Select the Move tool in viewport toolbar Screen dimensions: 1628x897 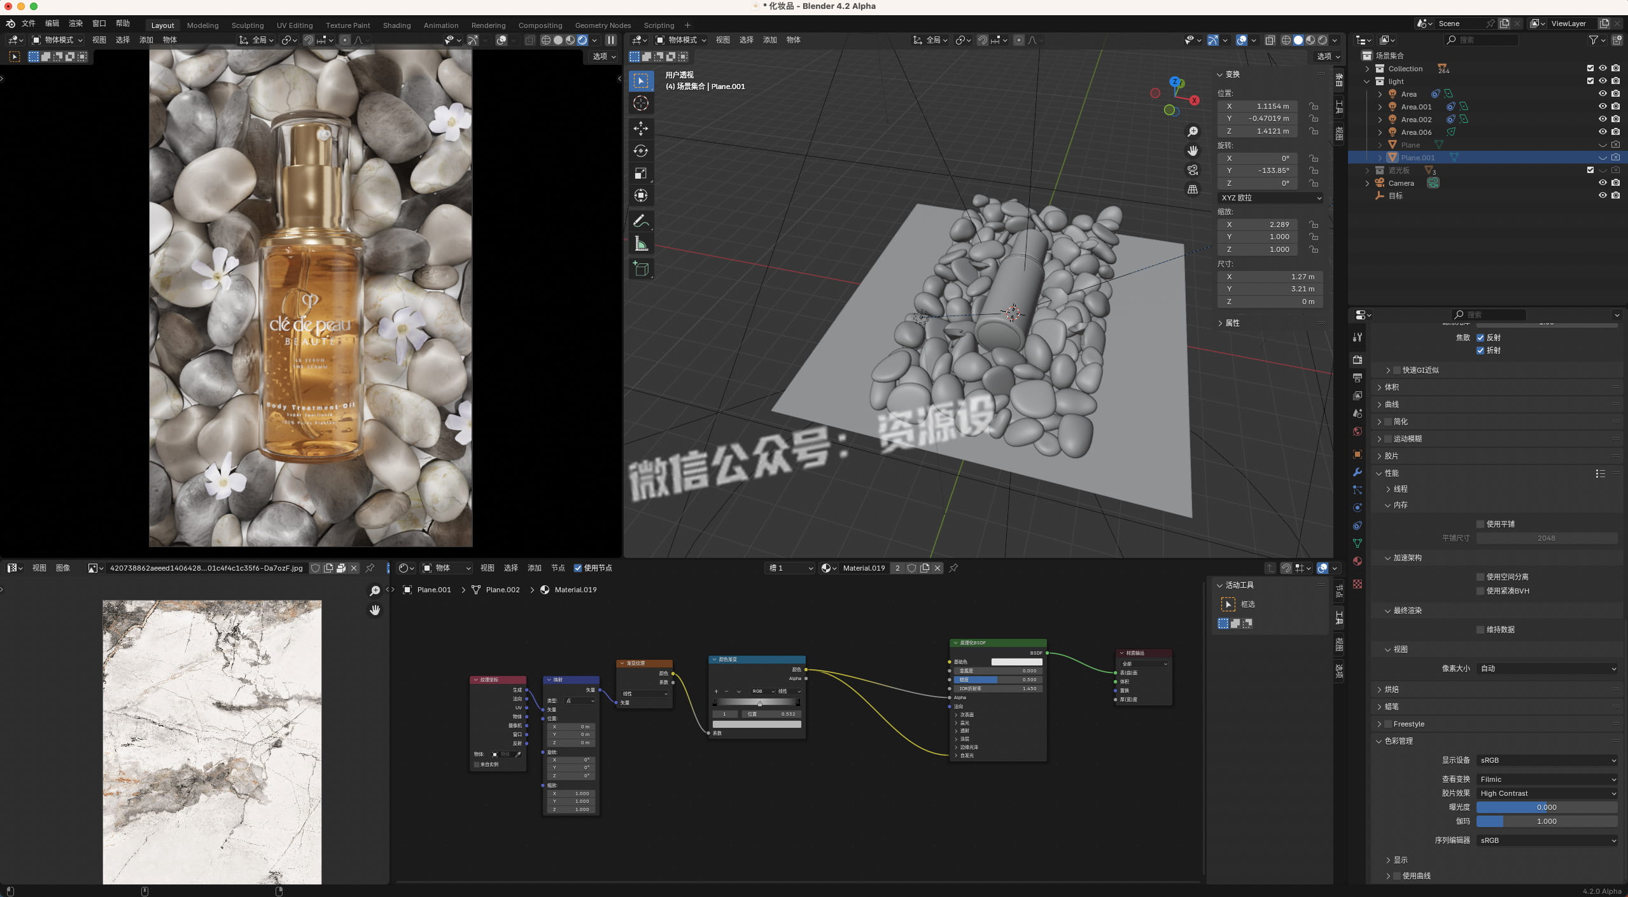click(641, 129)
